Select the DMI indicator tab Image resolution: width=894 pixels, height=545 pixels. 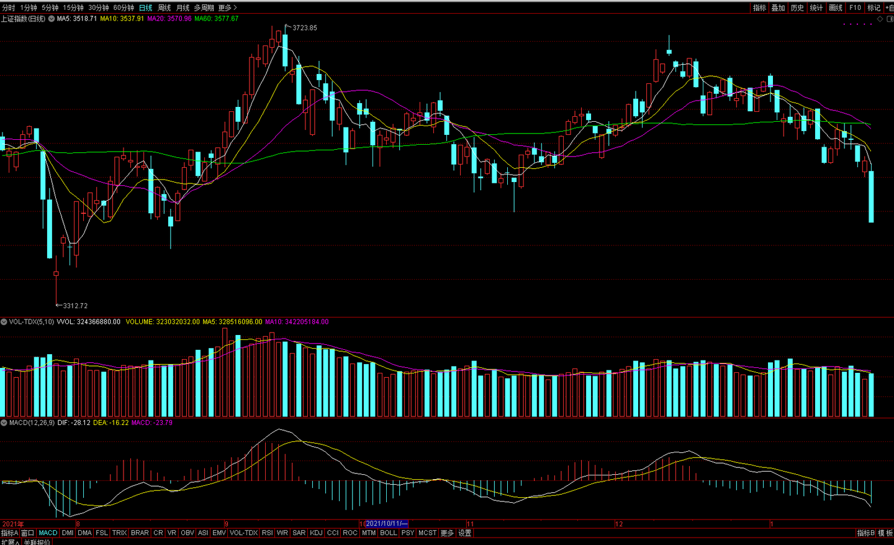(68, 533)
